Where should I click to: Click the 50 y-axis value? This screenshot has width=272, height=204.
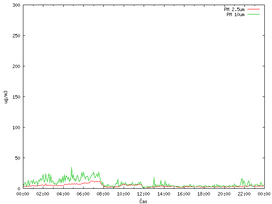coord(17,158)
